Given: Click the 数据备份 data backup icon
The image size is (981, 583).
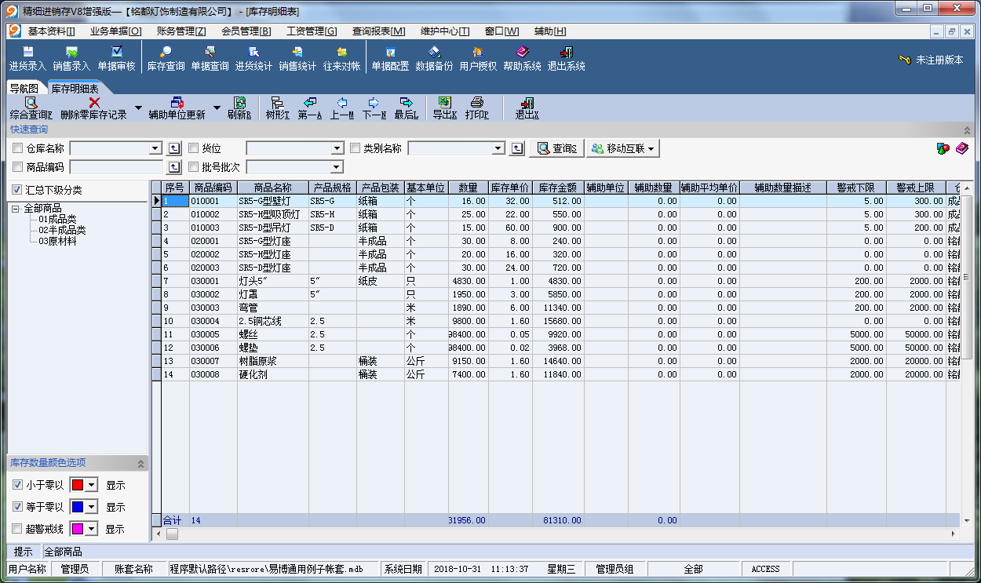Looking at the screenshot, I should point(434,58).
